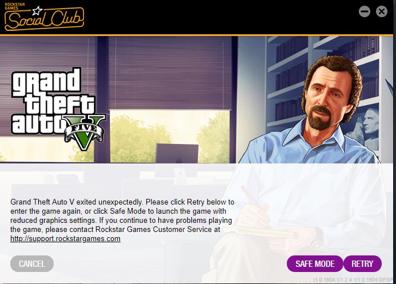Click the grey Cancel button
This screenshot has width=396, height=284.
coord(32,264)
